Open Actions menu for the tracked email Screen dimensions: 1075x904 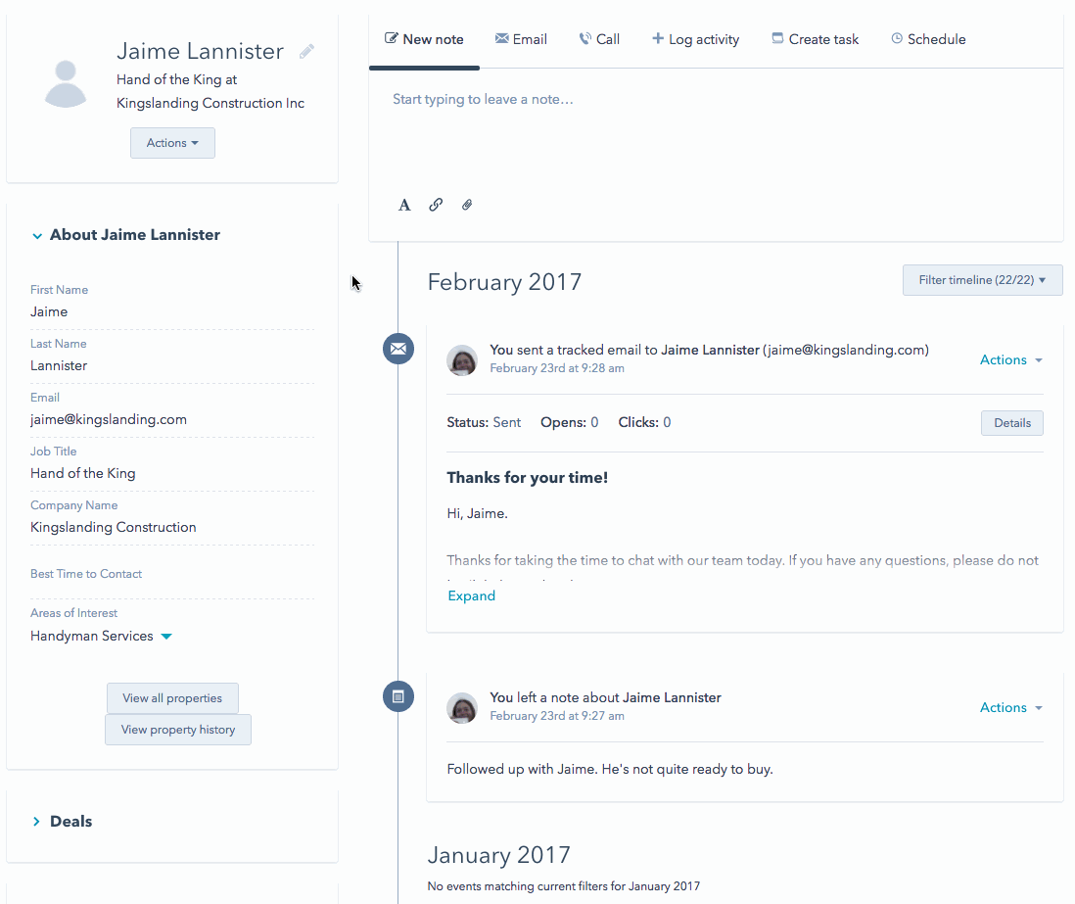pos(1010,359)
